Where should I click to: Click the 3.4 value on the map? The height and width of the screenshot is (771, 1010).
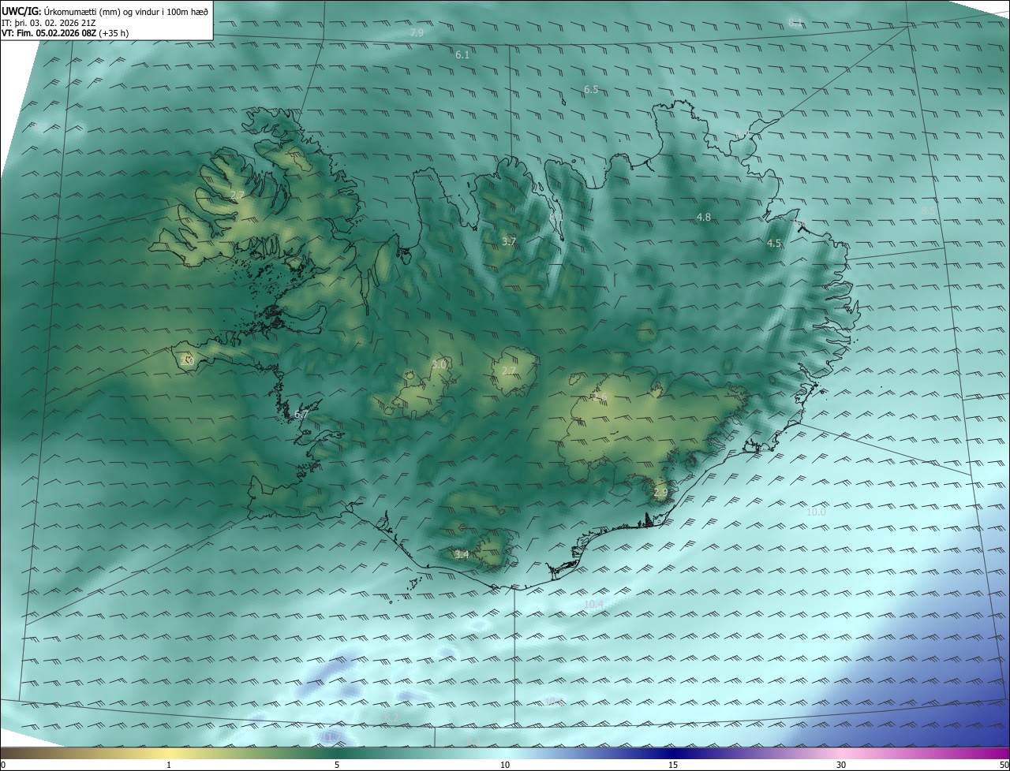click(x=462, y=555)
